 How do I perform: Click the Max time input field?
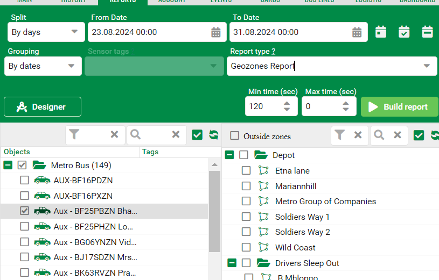pyautogui.click(x=320, y=106)
